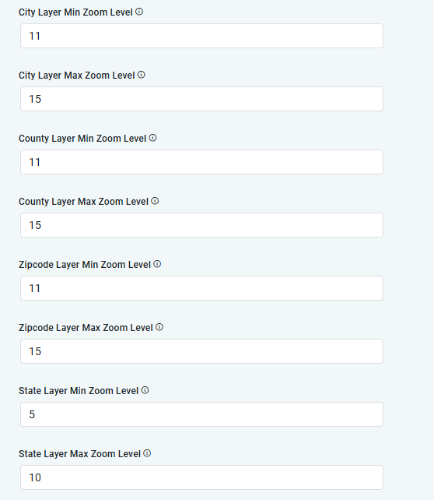Click info icon next to Zipcode Layer Min Zoom Level
This screenshot has height=500, width=434.
pos(157,264)
